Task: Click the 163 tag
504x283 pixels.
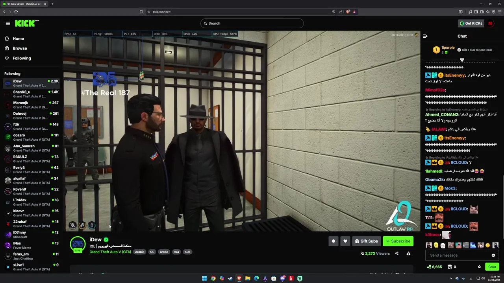Action: (176, 252)
